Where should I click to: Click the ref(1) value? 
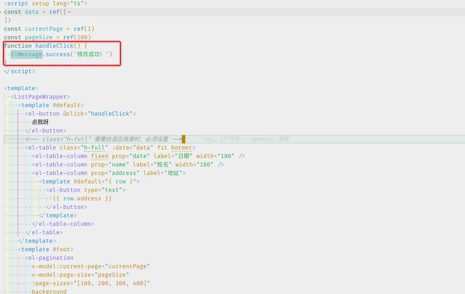click(84, 29)
